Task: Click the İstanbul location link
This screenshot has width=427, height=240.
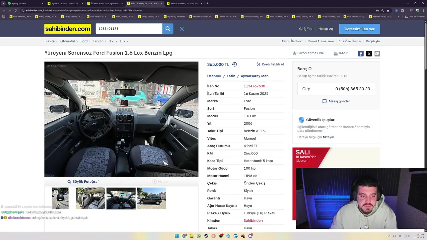Action: pyautogui.click(x=214, y=76)
